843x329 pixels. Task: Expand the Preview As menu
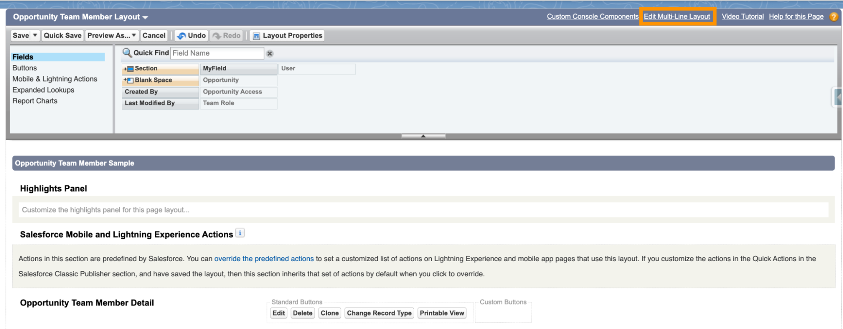click(x=112, y=35)
